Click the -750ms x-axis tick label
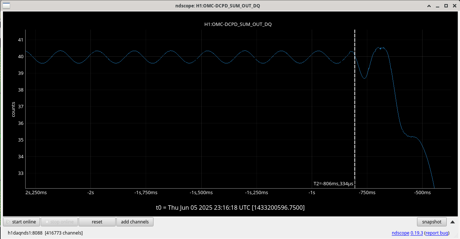 (x=367, y=193)
